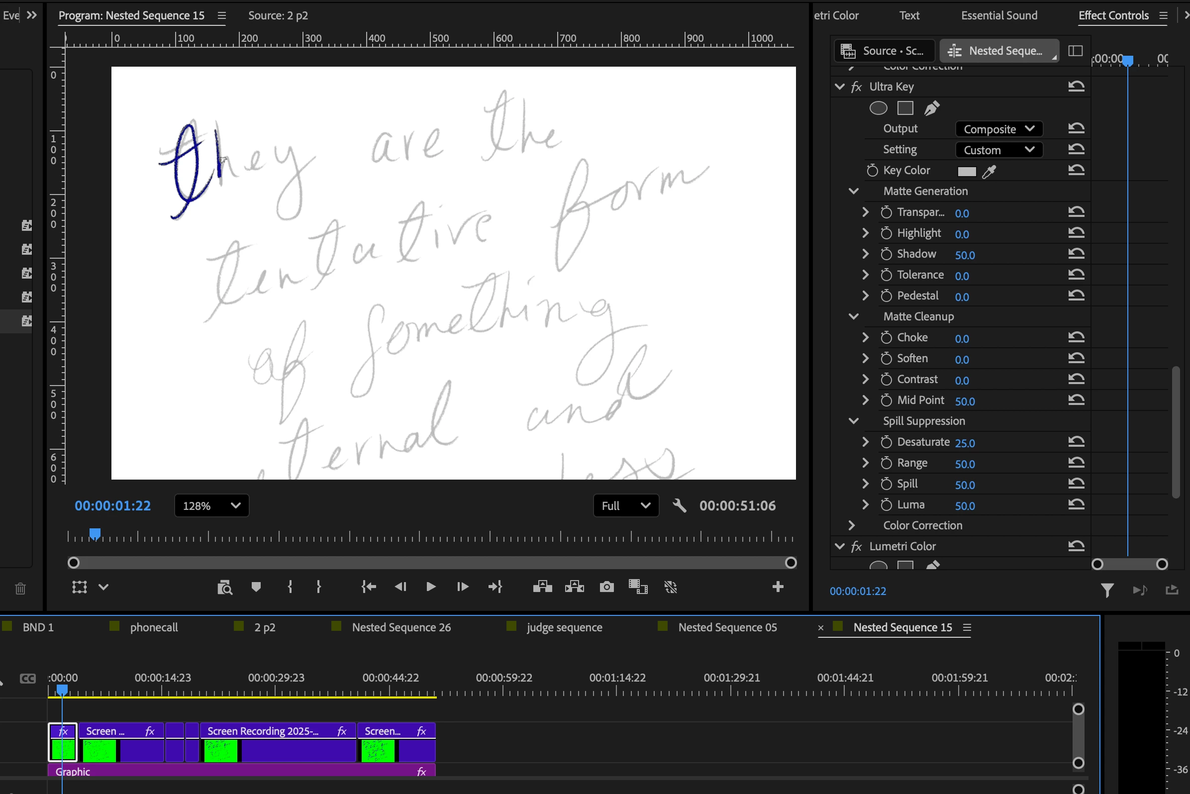Open the Output Composite dropdown
1190x794 pixels.
(998, 129)
